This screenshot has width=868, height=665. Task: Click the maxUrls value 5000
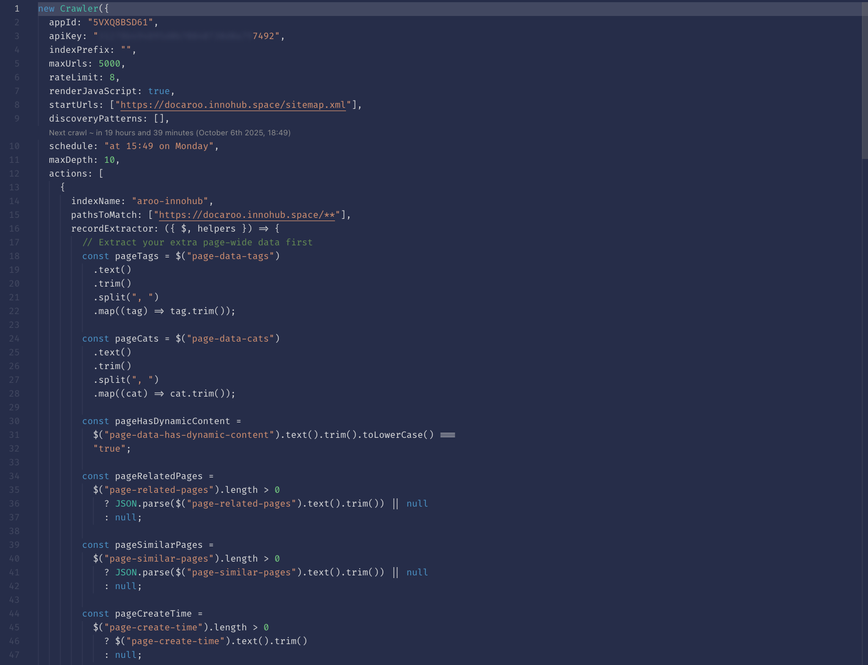pyautogui.click(x=109, y=64)
